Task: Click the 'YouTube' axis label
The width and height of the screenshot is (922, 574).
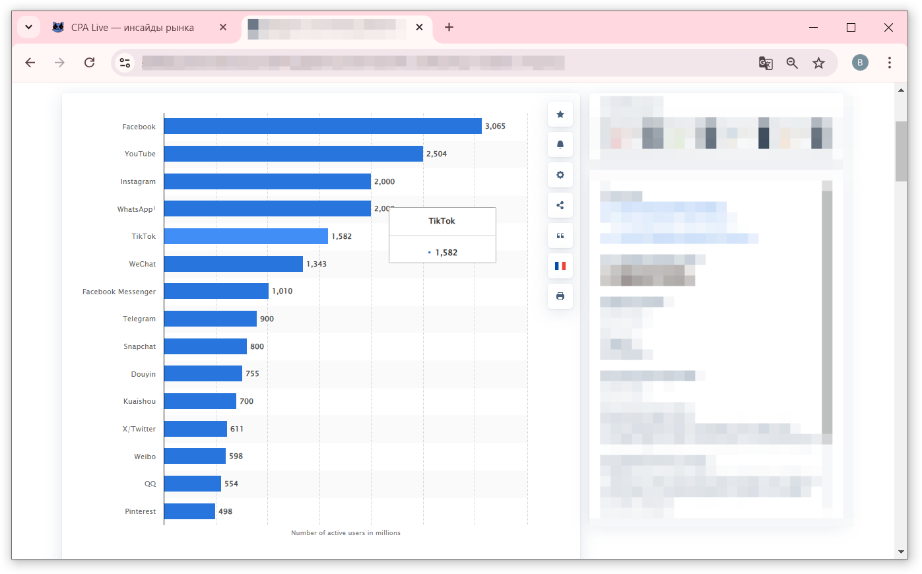Action: pos(141,154)
